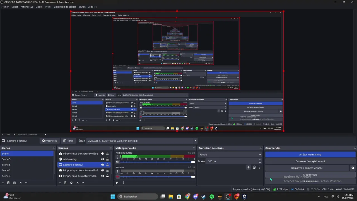Undock the Scènes panel
The width and height of the screenshot is (357, 201).
coord(54,148)
